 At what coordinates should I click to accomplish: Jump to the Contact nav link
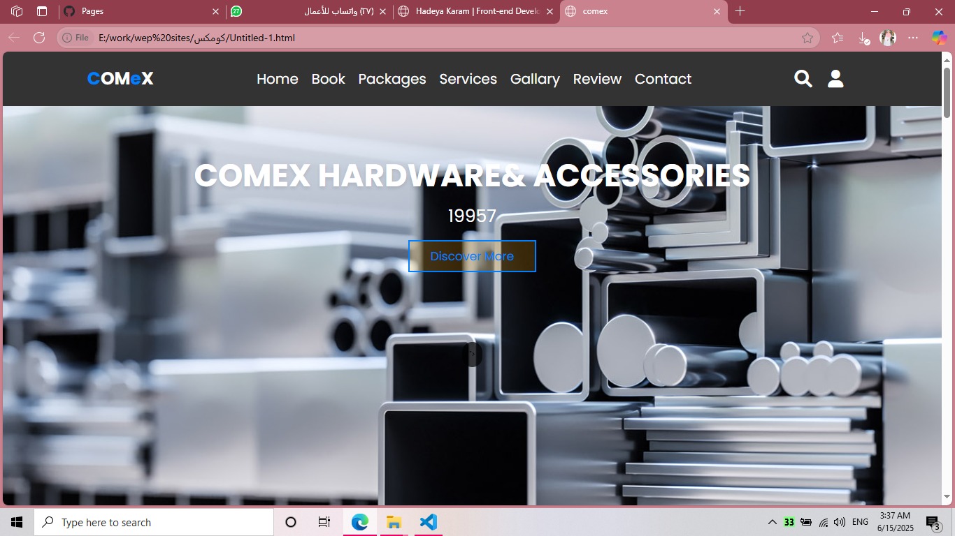pyautogui.click(x=663, y=79)
